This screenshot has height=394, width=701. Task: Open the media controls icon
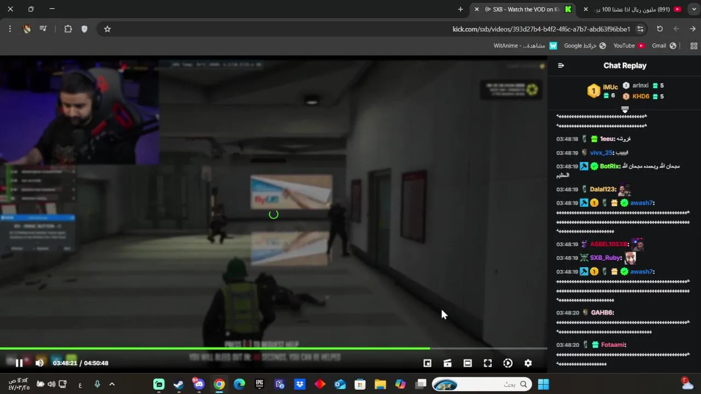43,29
